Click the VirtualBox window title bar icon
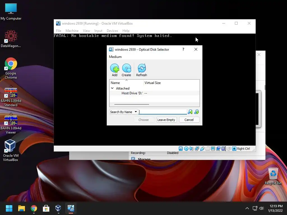The width and height of the screenshot is (287, 215). 58,23
